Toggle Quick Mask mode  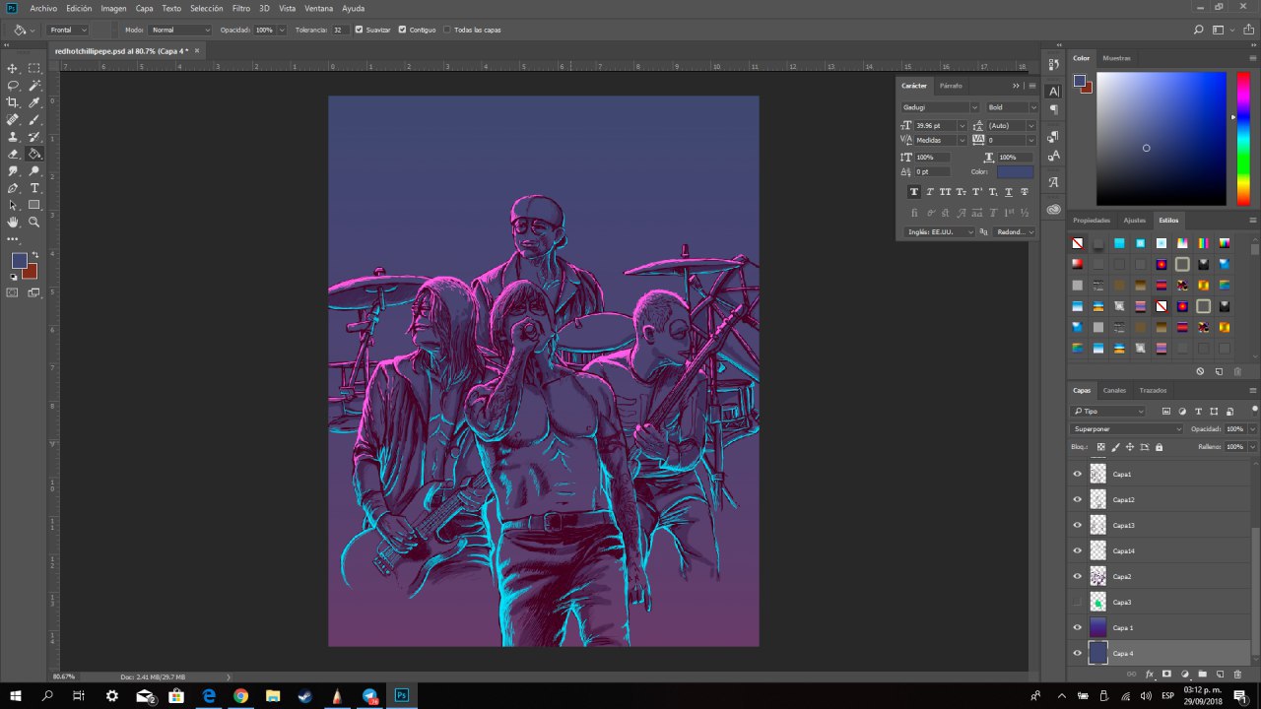click(x=13, y=292)
